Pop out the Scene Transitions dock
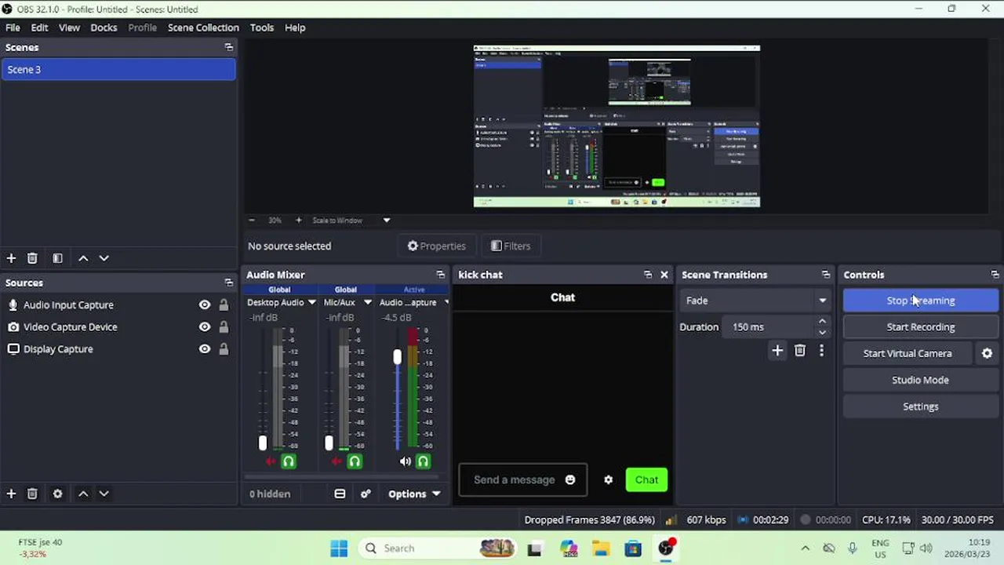 pos(825,275)
